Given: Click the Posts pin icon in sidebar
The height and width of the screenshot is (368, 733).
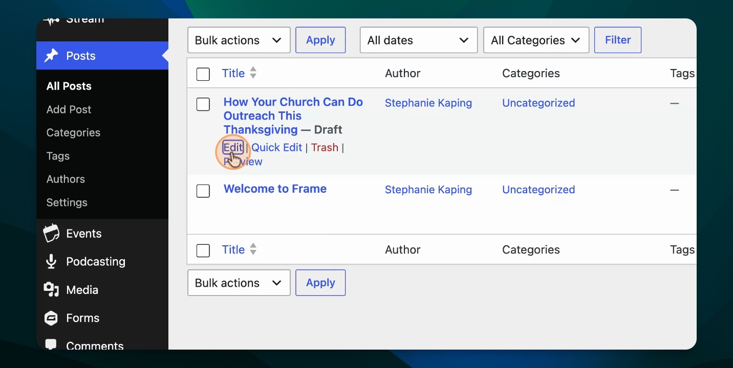Looking at the screenshot, I should pos(51,56).
